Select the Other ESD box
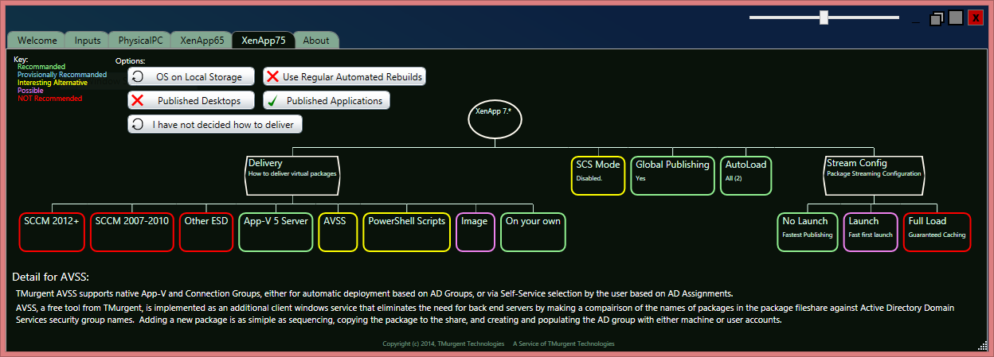Viewport: 994px width, 357px height. point(206,232)
